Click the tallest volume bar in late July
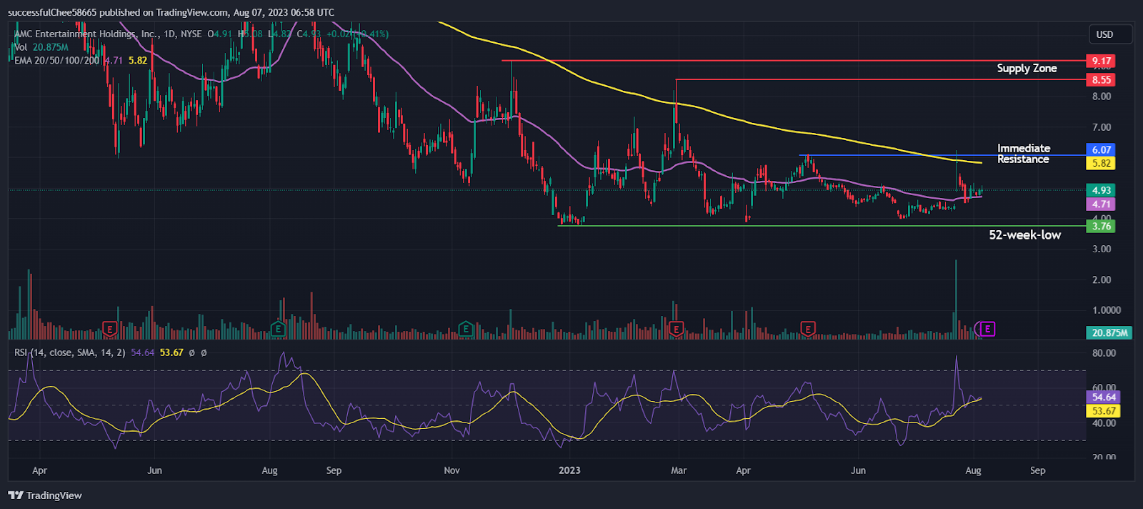Viewport: 1143px width, 509px height. [956, 300]
